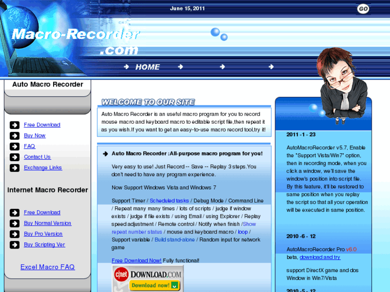Click arrow icon next to Exchange Links
The image size is (390, 292).
[14, 168]
